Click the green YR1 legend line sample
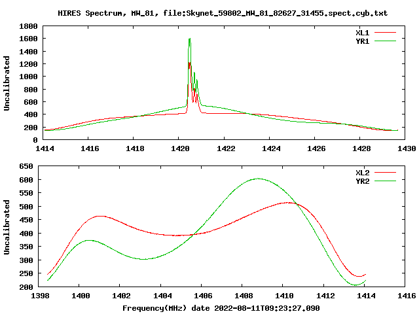Screen dimensions: 419x314 tap(385, 41)
